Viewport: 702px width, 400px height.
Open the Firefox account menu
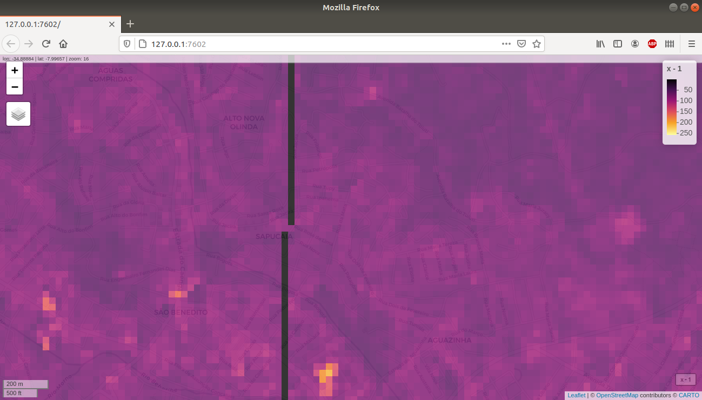tap(635, 44)
